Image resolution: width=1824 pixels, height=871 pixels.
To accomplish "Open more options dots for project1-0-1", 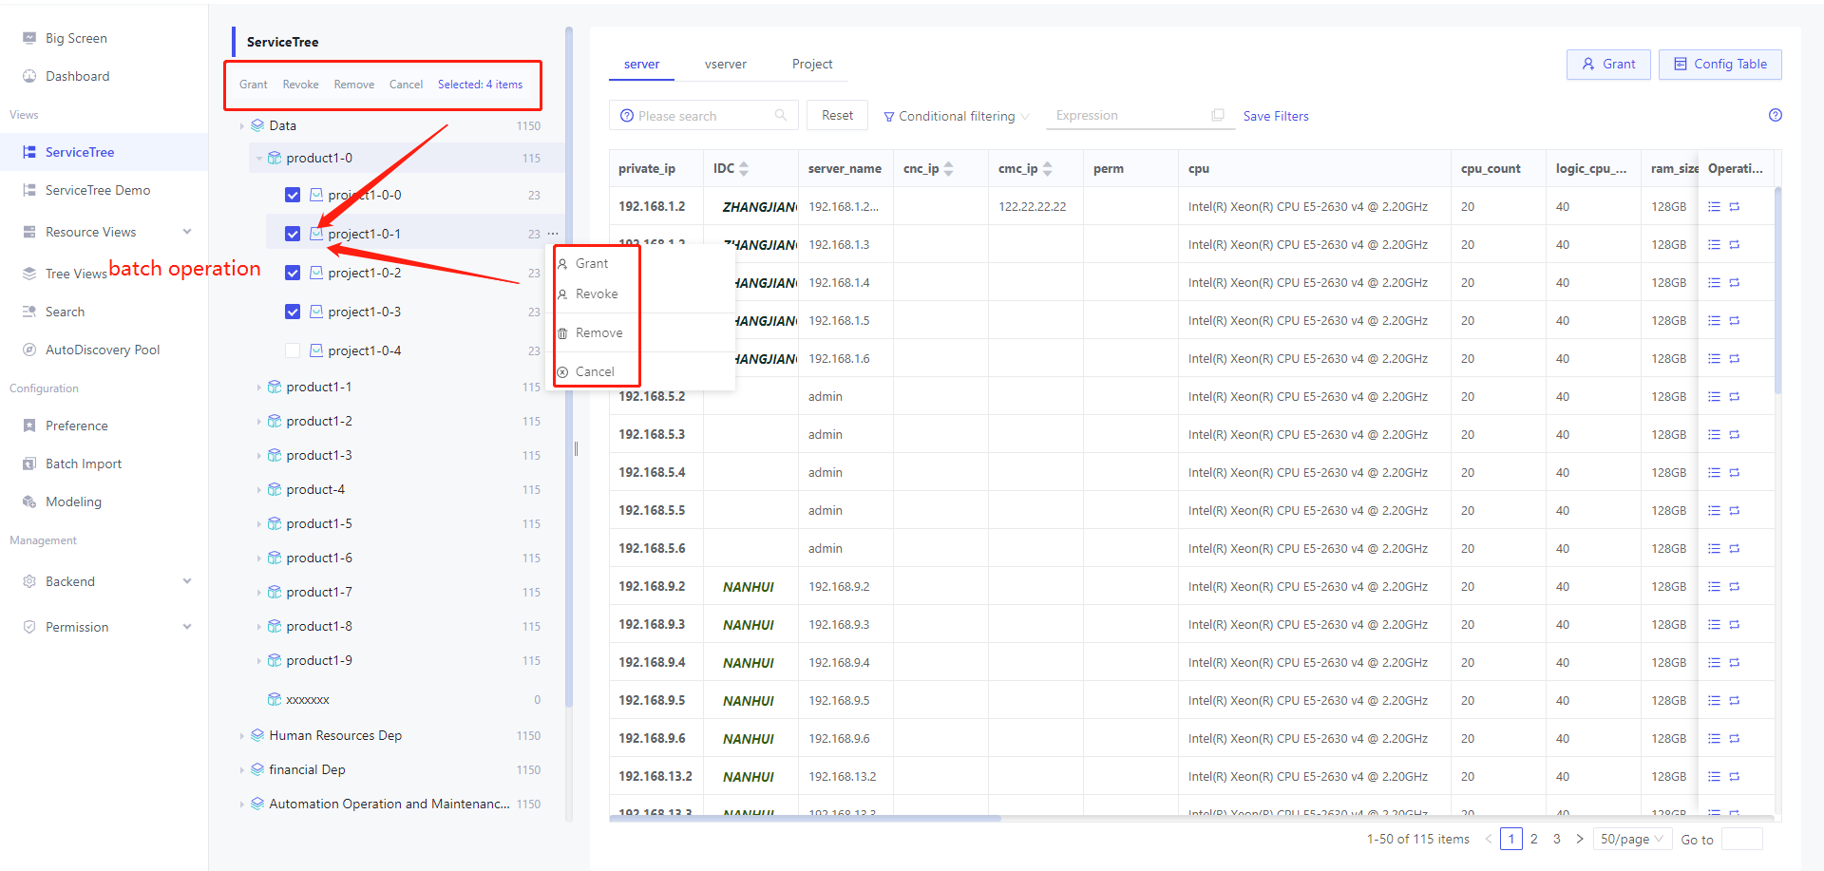I will 553,234.
